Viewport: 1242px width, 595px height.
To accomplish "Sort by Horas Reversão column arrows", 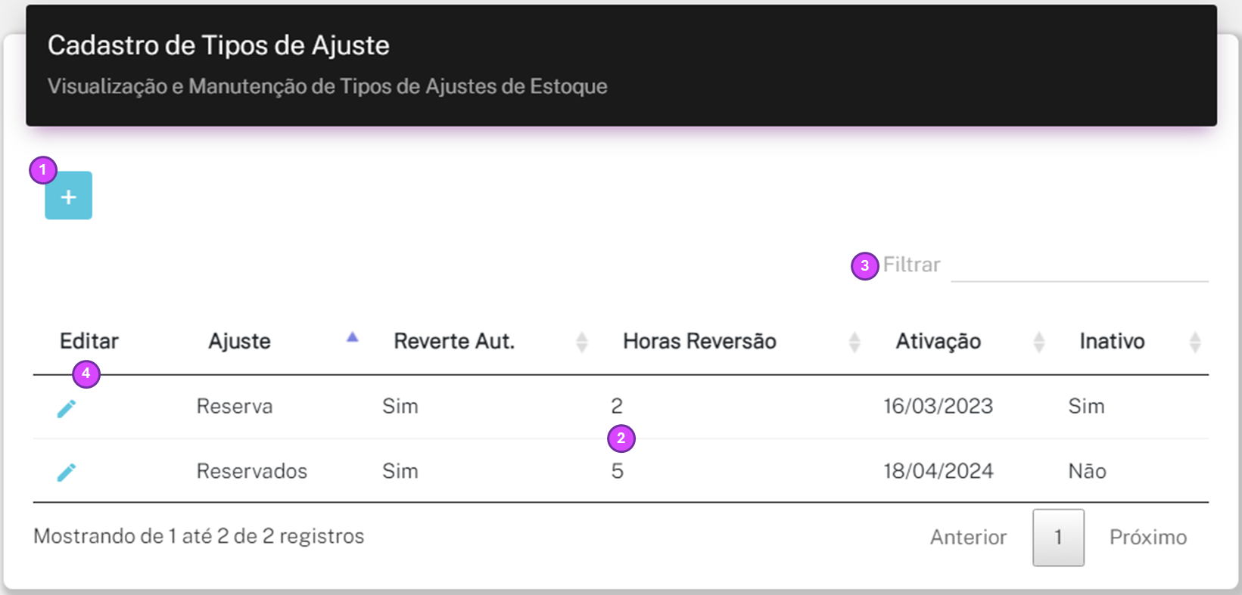I will point(854,342).
